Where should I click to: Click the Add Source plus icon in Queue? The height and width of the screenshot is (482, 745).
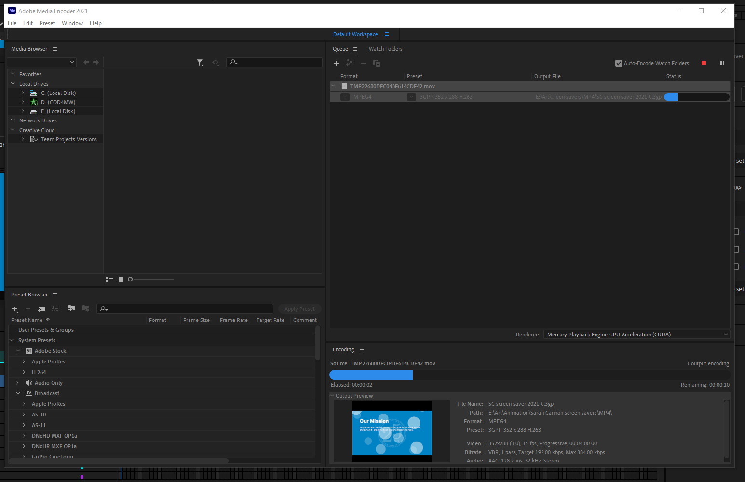click(336, 63)
